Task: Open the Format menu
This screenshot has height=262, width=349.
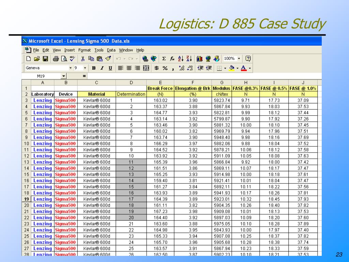Action: click(85, 50)
